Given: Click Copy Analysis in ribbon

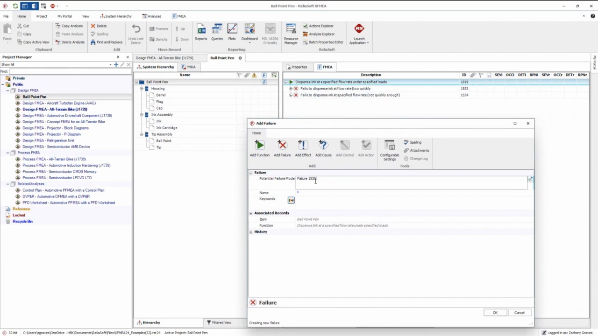Looking at the screenshot, I should (69, 26).
